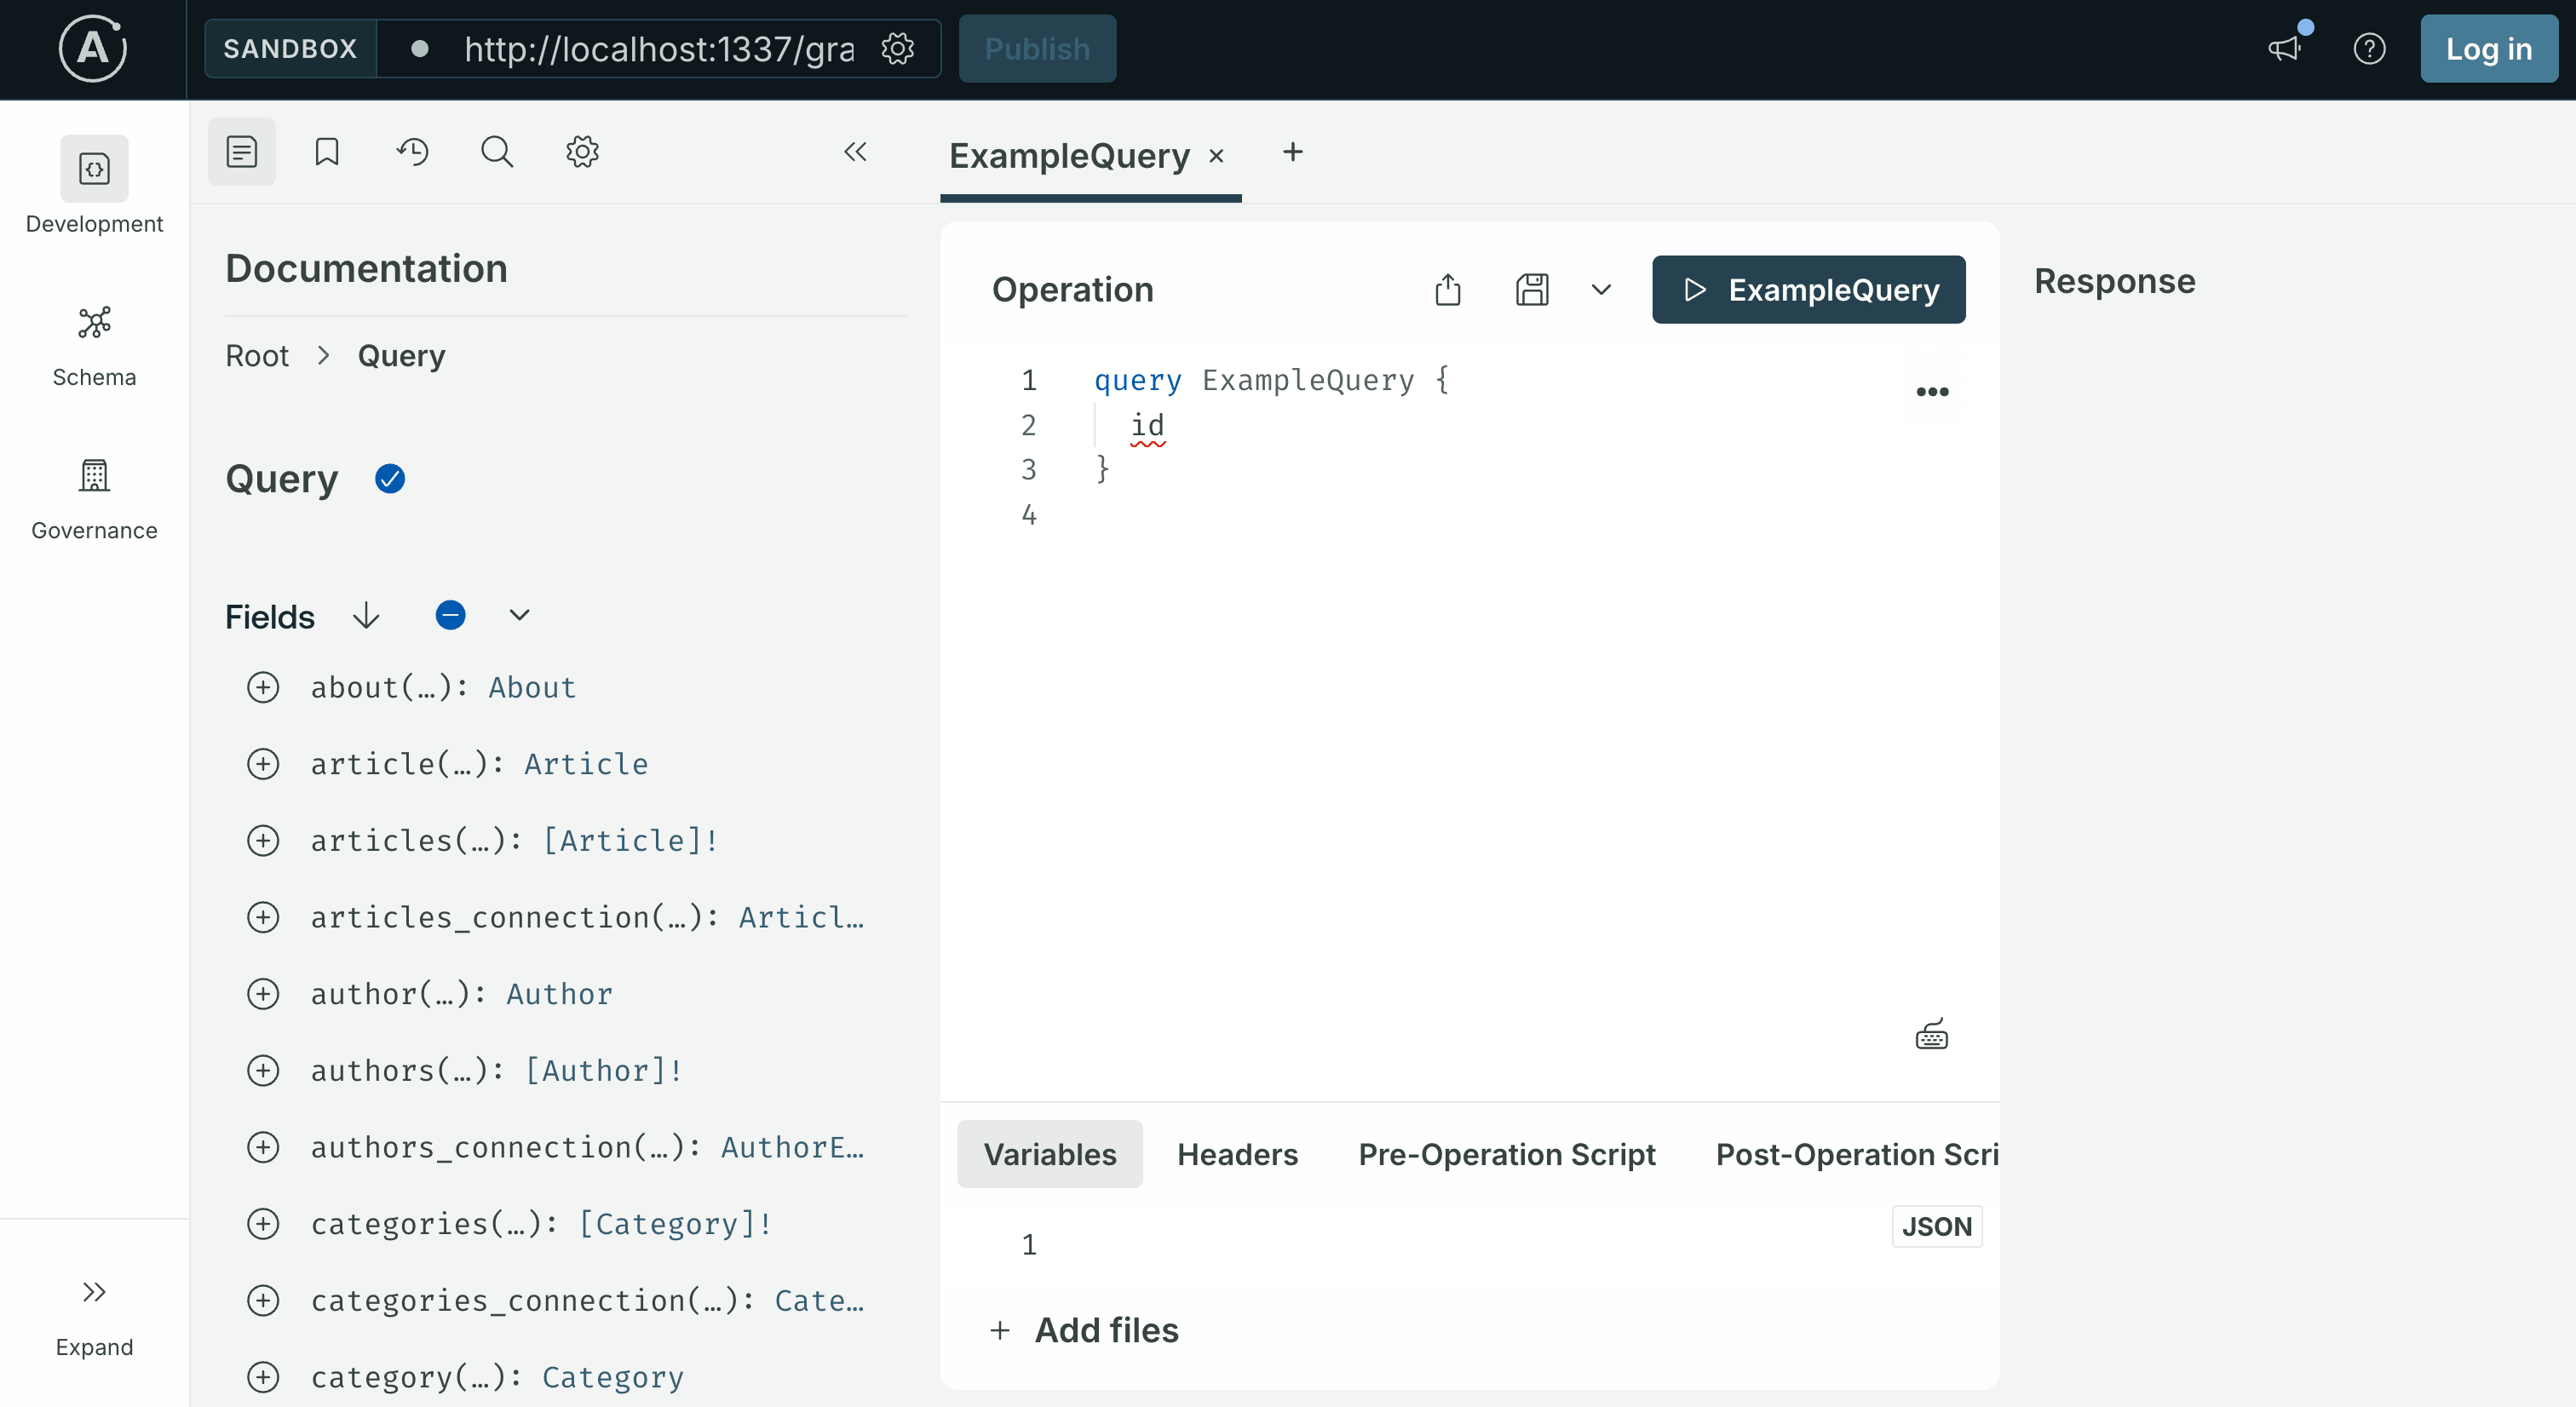Image resolution: width=2576 pixels, height=1407 pixels.
Task: Click the Apollo logo icon
Action: (x=93, y=48)
